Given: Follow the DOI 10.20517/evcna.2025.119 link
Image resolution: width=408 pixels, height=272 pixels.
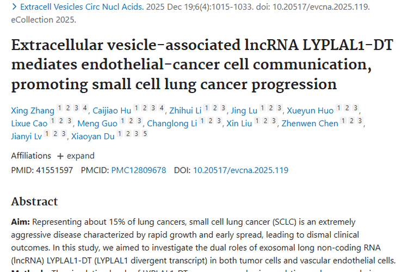Looking at the screenshot, I should pyautogui.click(x=241, y=170).
